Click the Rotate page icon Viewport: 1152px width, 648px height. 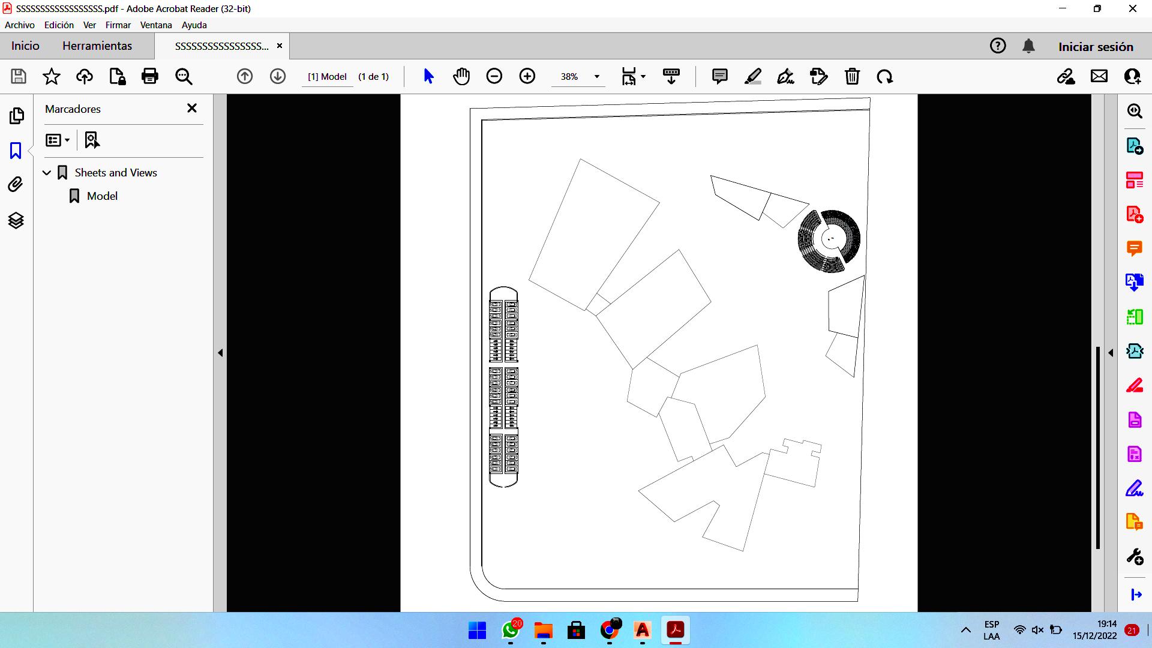pyautogui.click(x=884, y=76)
